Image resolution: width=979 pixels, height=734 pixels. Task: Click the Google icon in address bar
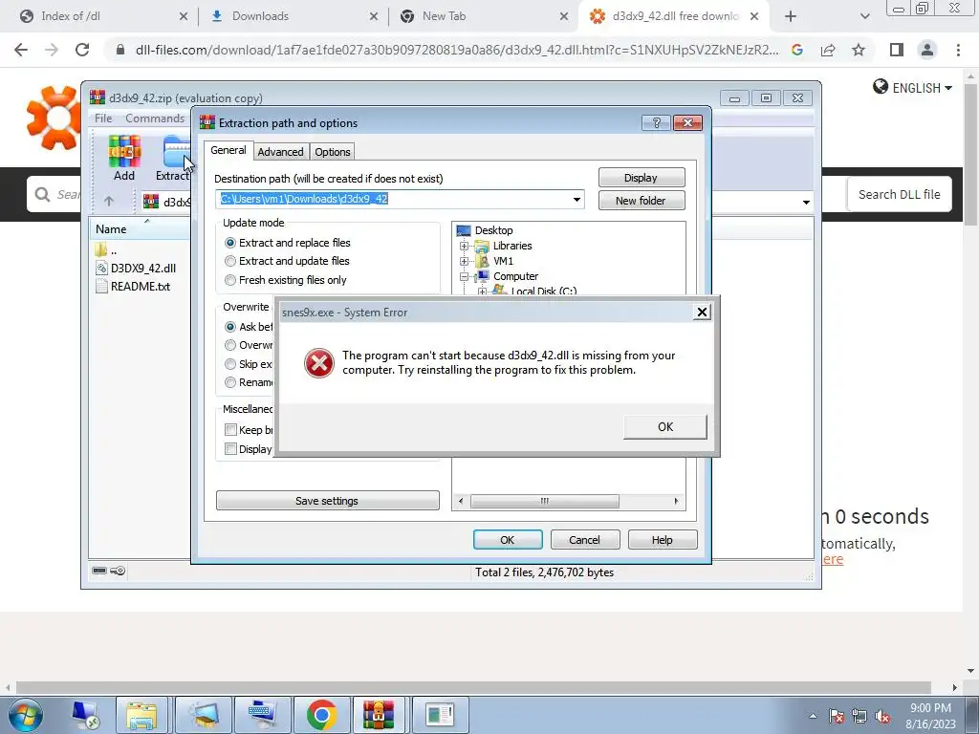point(796,50)
